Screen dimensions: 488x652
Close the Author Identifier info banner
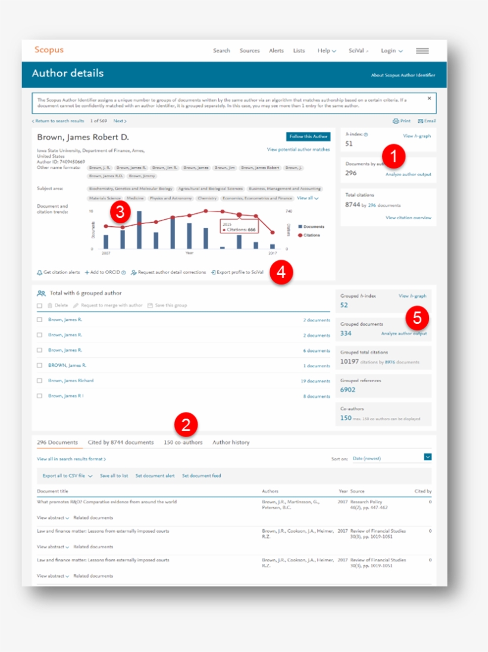pyautogui.click(x=429, y=98)
